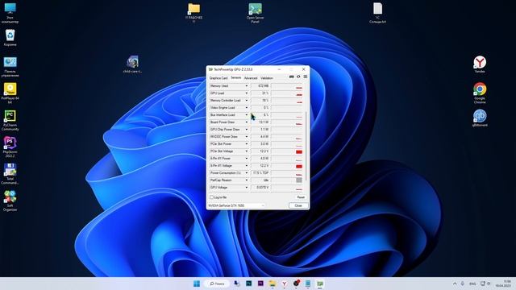Select PhpStorm desktop shortcut
This screenshot has height=290, width=516.
click(10, 147)
